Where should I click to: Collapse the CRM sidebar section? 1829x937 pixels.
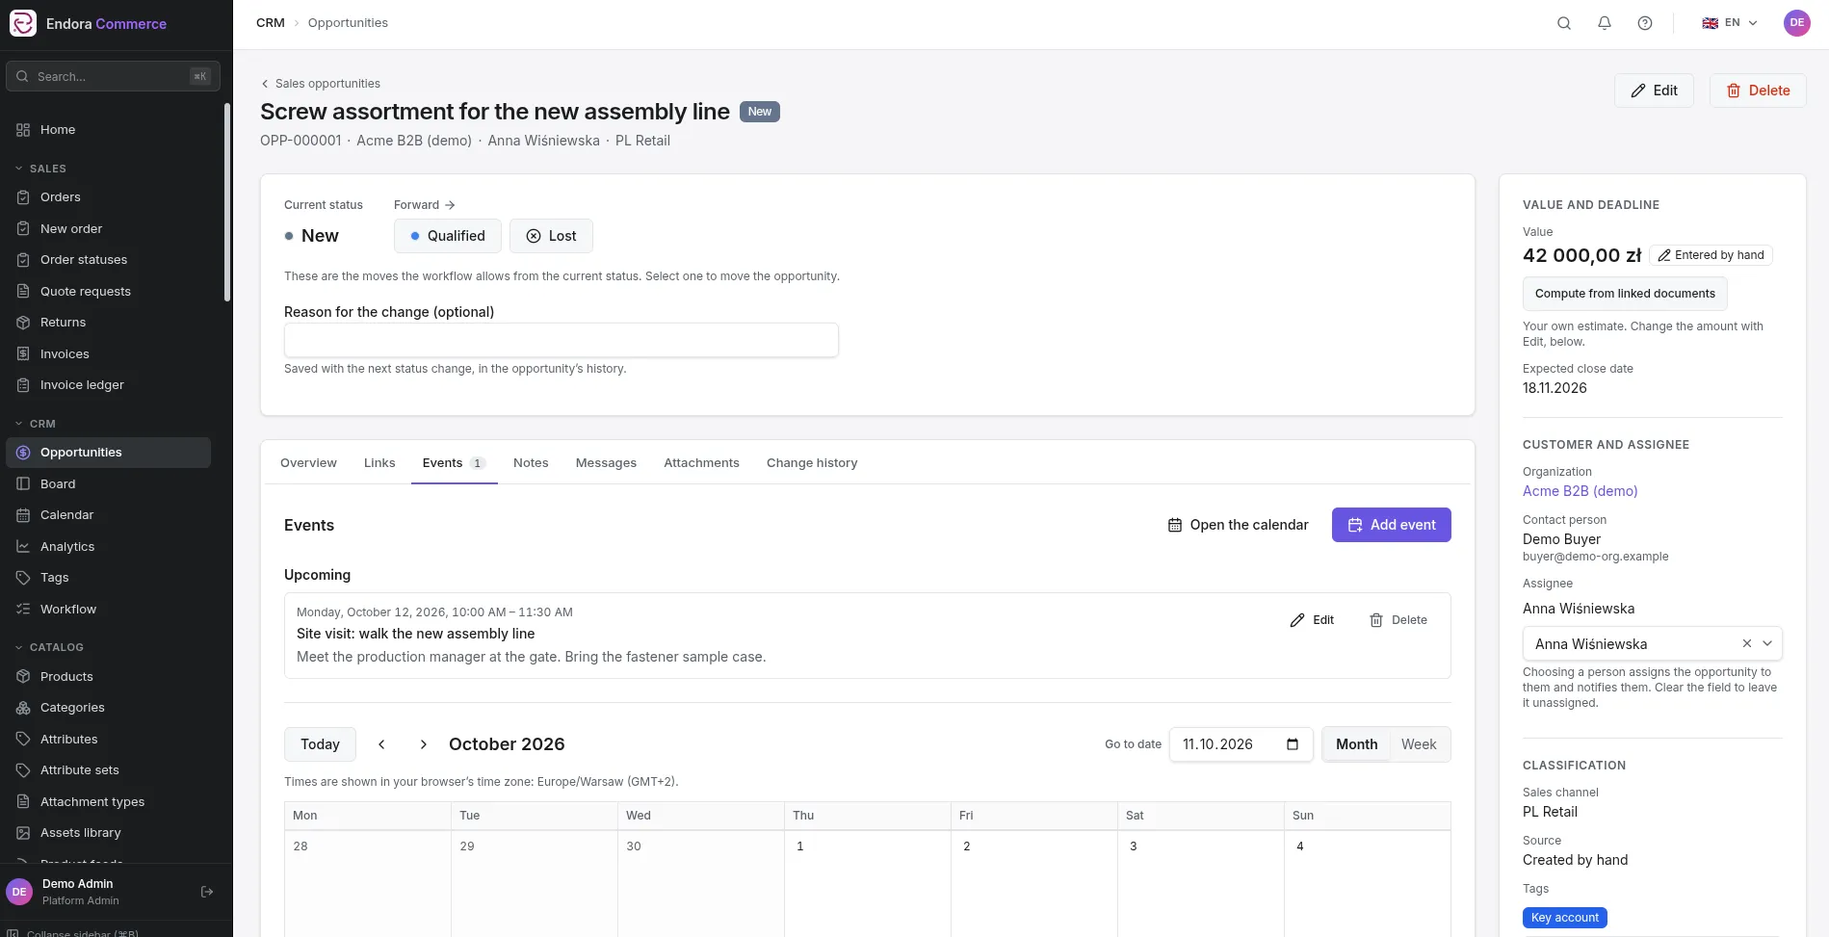pos(36,424)
